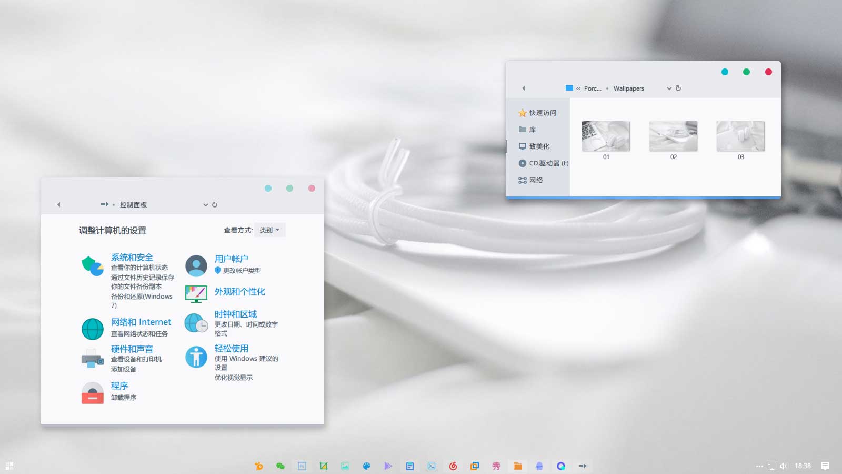Launch Photoshop from the taskbar
Viewport: 842px width, 474px height.
click(302, 466)
